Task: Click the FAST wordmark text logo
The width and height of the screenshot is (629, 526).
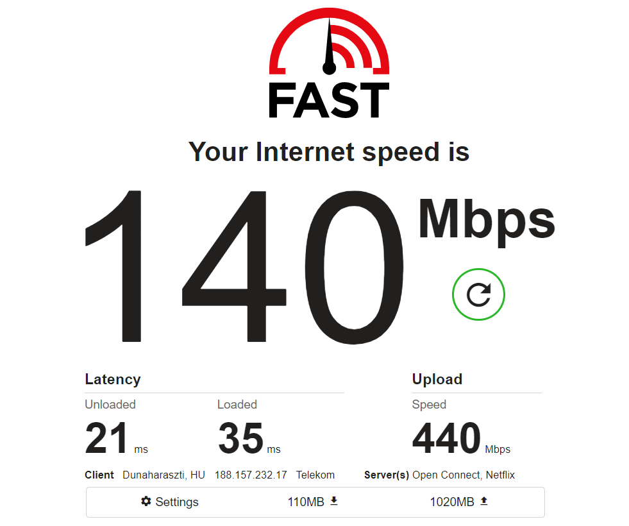Action: (329, 100)
